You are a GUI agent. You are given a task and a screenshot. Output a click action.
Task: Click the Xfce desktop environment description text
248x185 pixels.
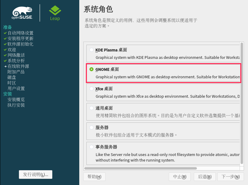click(x=168, y=96)
